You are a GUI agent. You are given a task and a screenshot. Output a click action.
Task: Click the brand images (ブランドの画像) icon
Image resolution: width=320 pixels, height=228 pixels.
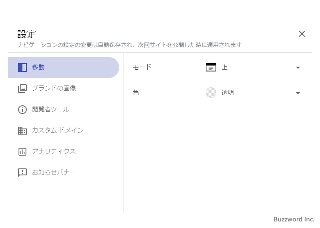tap(22, 89)
